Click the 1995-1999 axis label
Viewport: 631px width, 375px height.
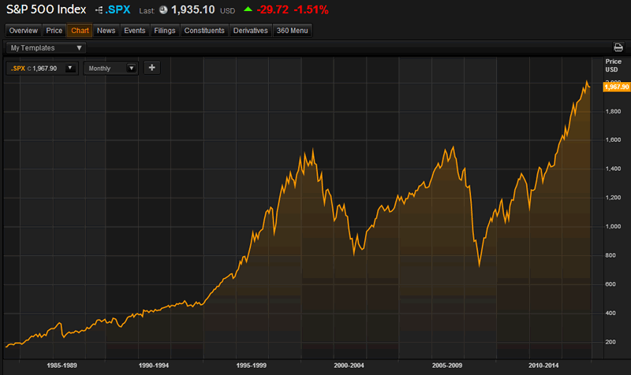point(251,366)
